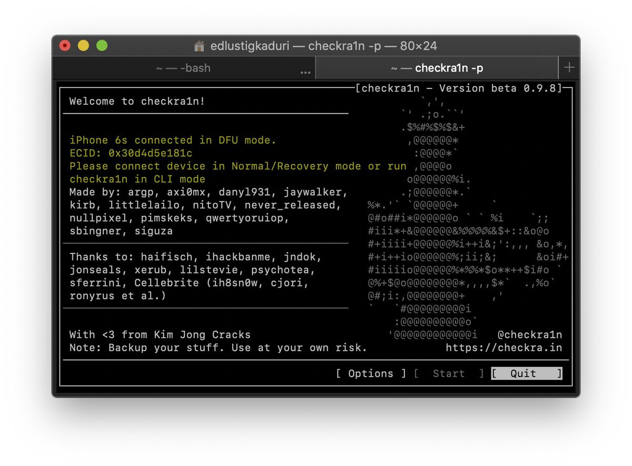
Task: Click the home folder icon in title bar
Action: [x=199, y=46]
